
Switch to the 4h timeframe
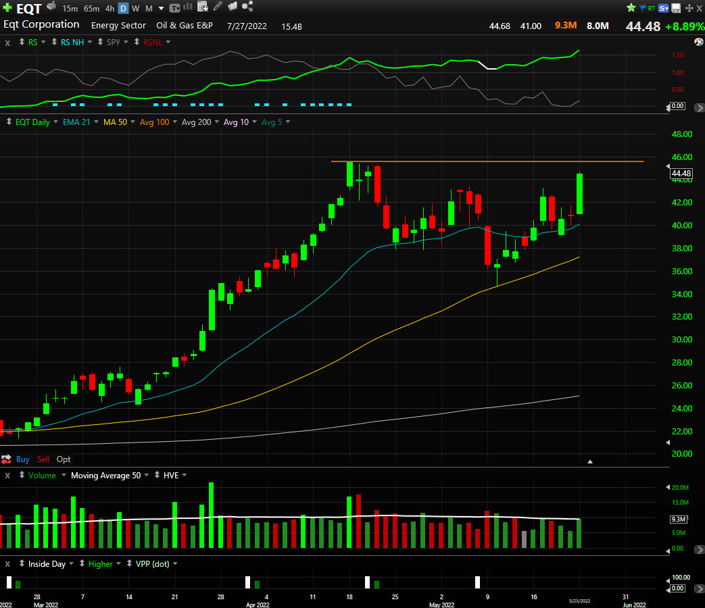(x=110, y=9)
